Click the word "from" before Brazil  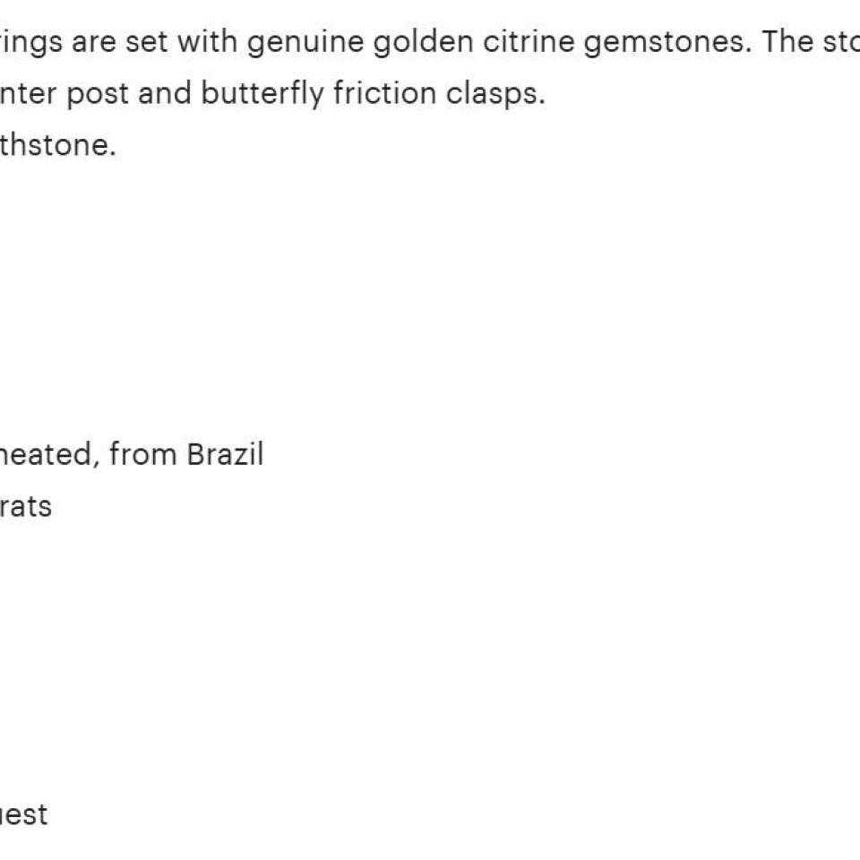coord(142,454)
